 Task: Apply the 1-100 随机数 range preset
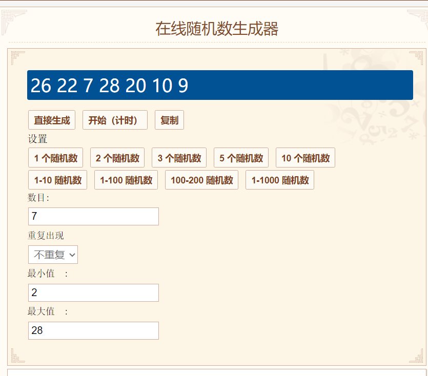coord(126,180)
